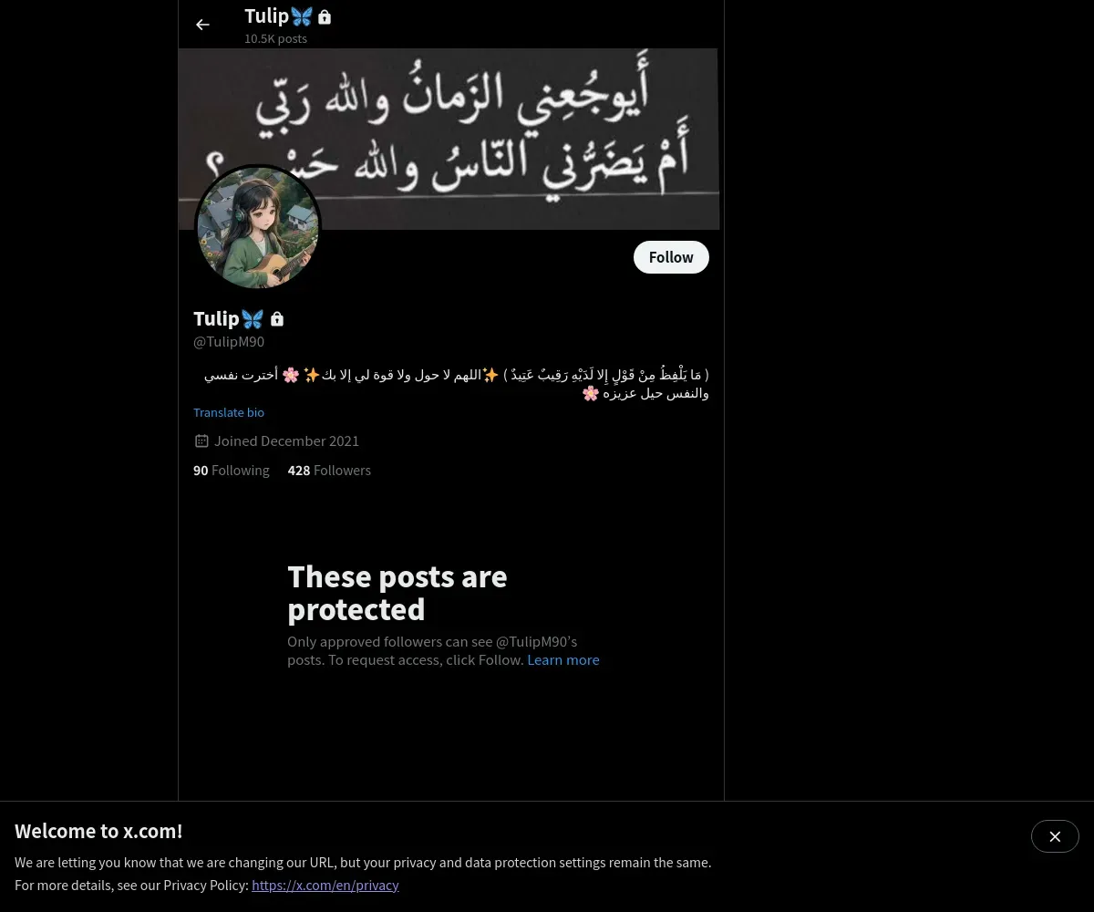Open the round profile avatar picture

point(258,228)
